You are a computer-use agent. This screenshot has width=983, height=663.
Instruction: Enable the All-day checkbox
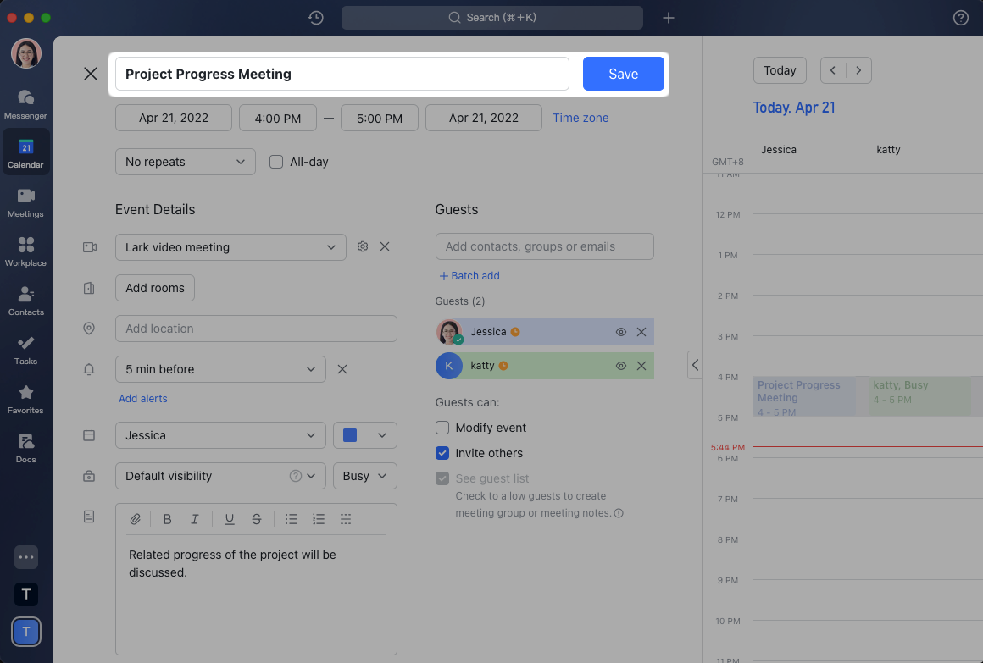276,162
